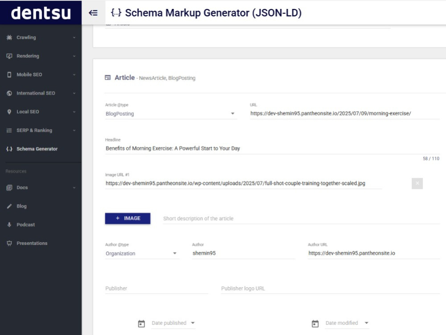This screenshot has height=335, width=446.
Task: Click the SERP & Ranking list icon
Action: [x=9, y=130]
